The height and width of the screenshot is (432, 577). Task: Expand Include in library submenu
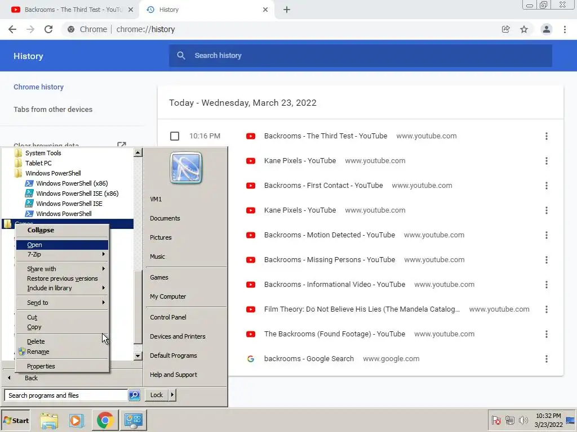coord(62,288)
